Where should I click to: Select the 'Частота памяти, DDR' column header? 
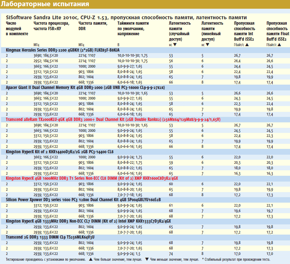click(x=93, y=26)
